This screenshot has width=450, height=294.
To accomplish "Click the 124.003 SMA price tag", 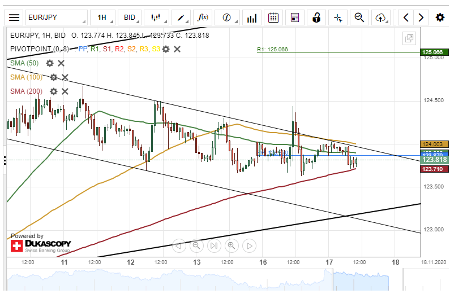I will [x=434, y=144].
